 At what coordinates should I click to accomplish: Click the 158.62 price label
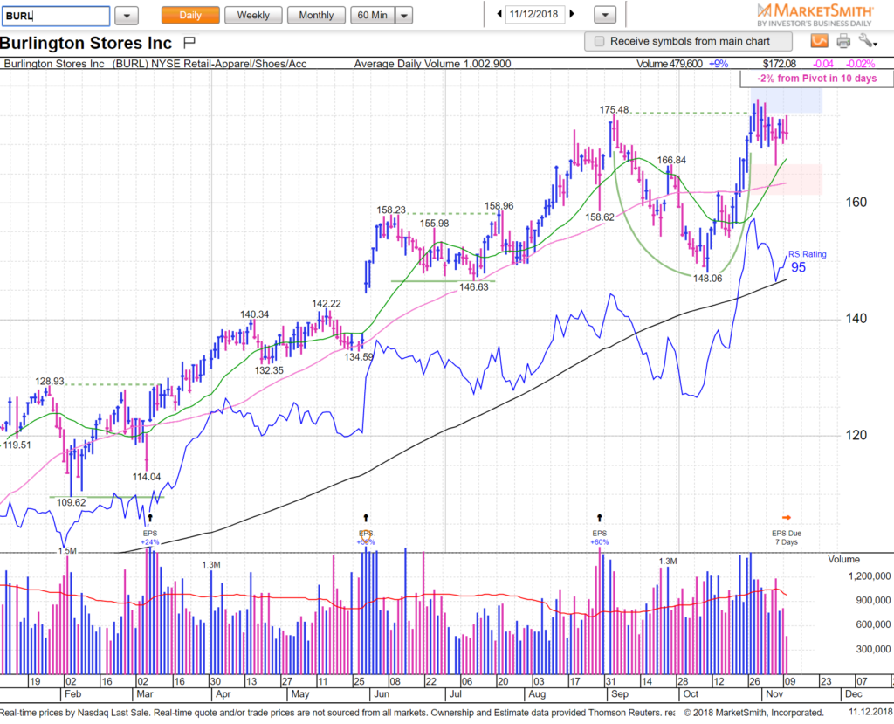[600, 217]
